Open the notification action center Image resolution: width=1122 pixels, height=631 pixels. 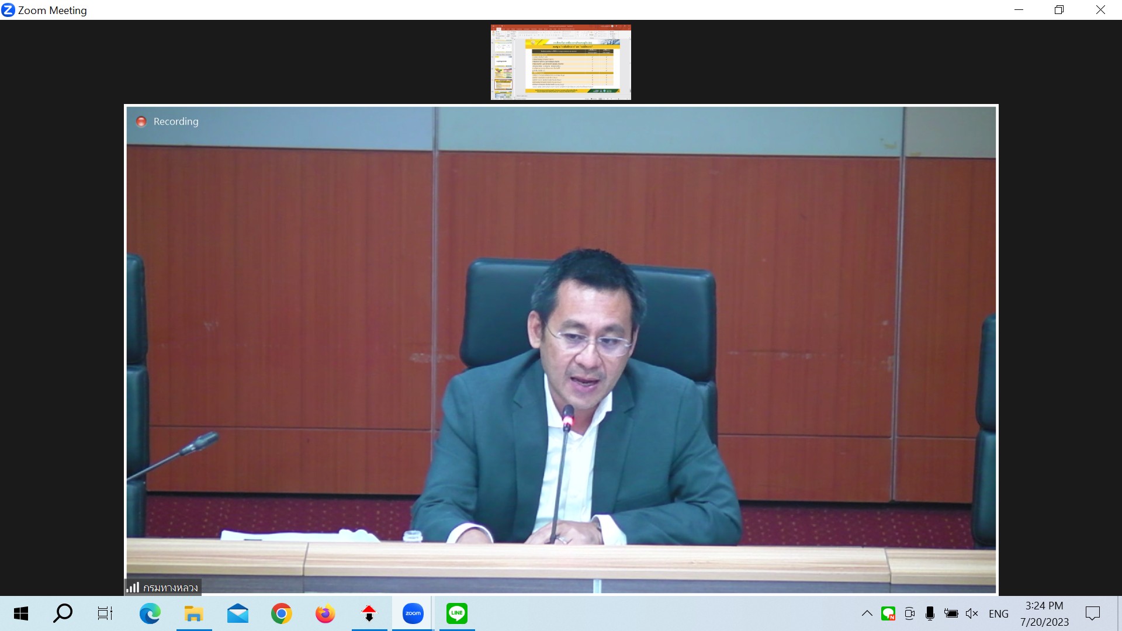(1092, 613)
